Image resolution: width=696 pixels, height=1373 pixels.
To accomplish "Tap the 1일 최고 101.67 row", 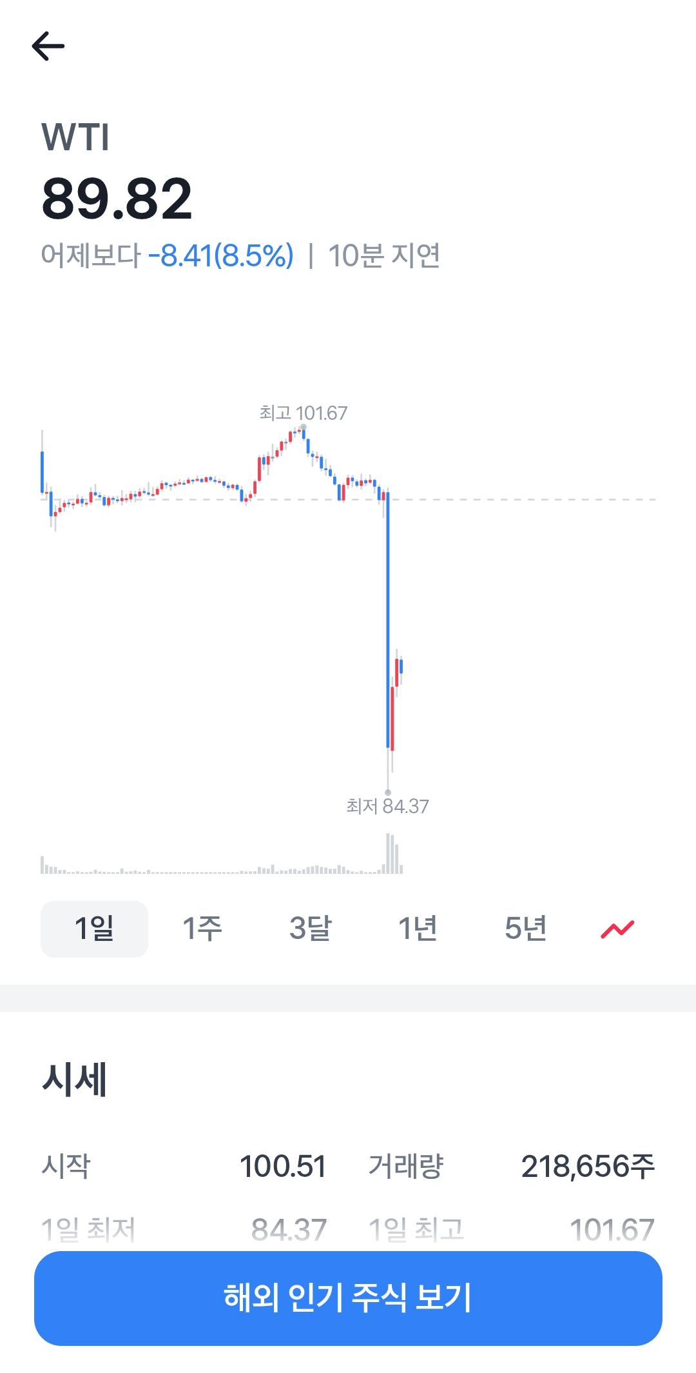I will click(512, 1229).
